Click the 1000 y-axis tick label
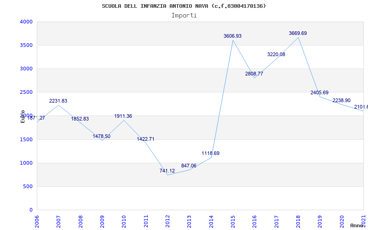This screenshot has height=230, width=368. click(26, 163)
